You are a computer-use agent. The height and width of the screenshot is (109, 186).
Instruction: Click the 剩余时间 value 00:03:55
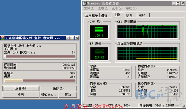click(x=69, y=68)
